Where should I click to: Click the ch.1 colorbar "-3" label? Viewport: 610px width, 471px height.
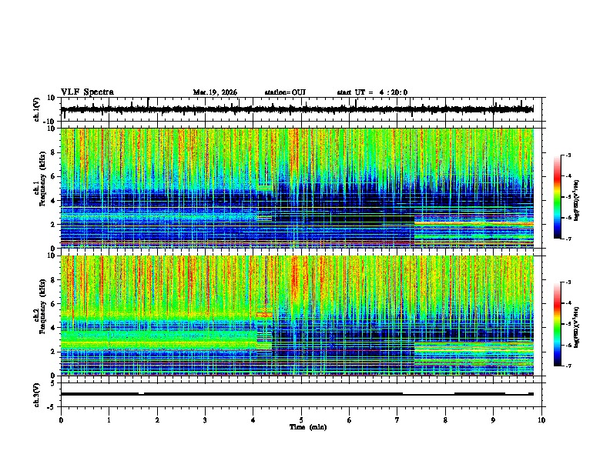[x=568, y=155]
